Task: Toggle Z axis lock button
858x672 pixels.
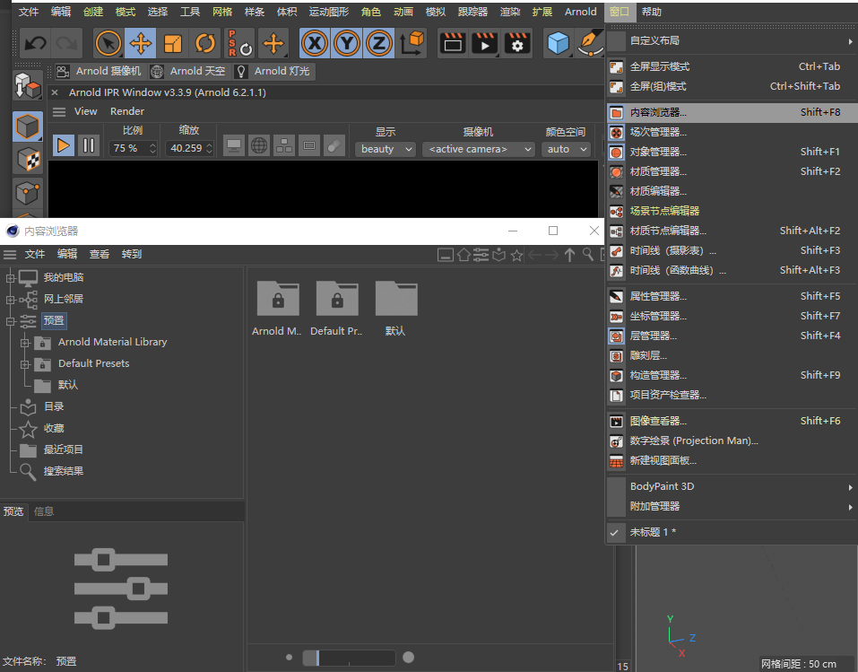Action: (378, 43)
